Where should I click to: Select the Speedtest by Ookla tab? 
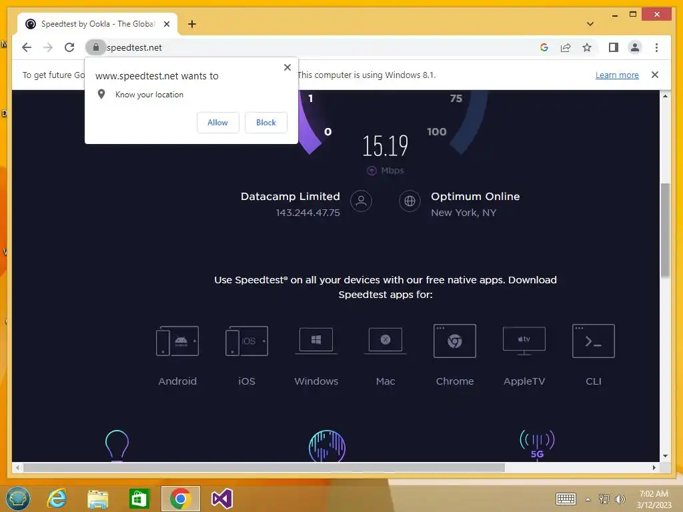coord(97,24)
